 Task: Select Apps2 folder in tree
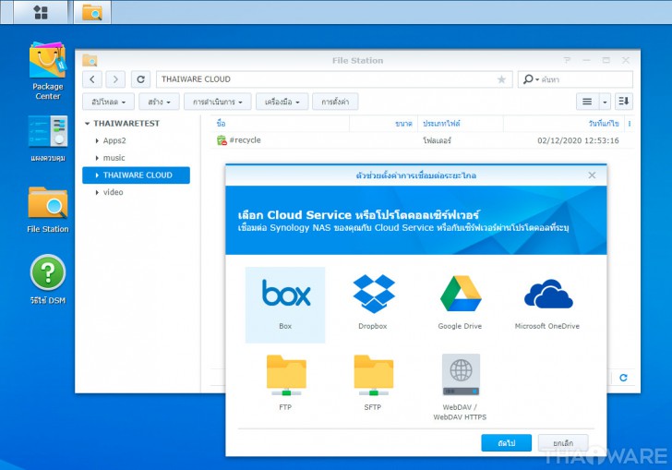pyautogui.click(x=114, y=140)
